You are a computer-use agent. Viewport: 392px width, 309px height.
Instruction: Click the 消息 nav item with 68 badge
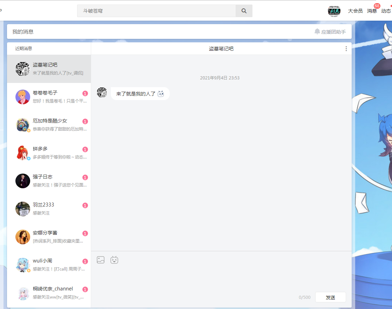click(x=372, y=10)
